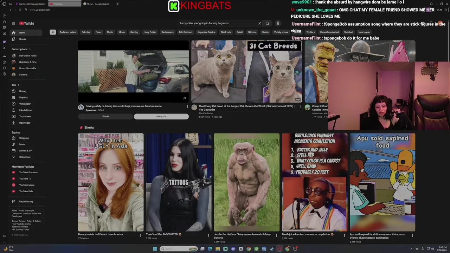Open Downloads in the sidebar
450x253 pixels.
pyautogui.click(x=26, y=123)
